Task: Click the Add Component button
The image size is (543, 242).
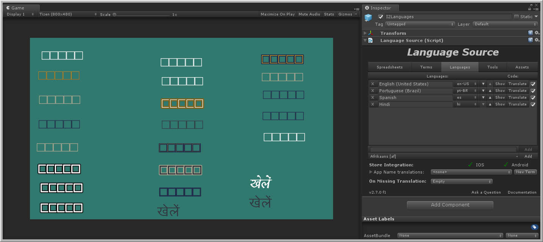Action: click(450, 205)
